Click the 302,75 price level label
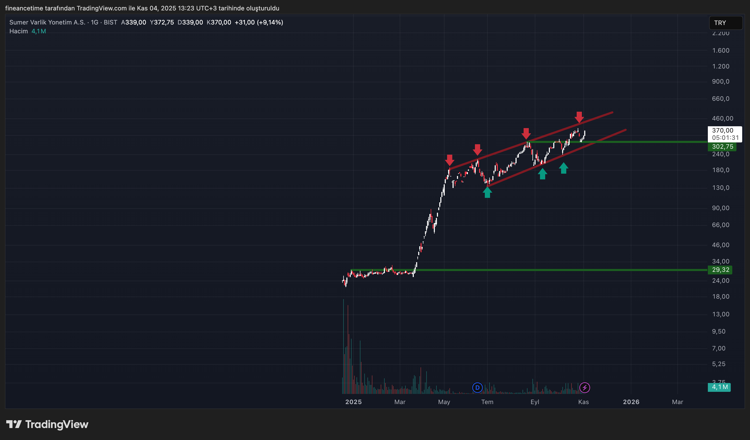750x440 pixels. click(722, 147)
